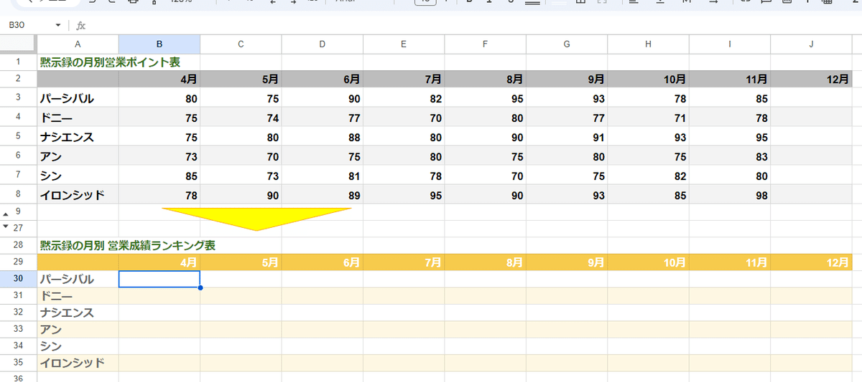
Task: Select ドニー cell in row 31
Action: click(x=78, y=296)
